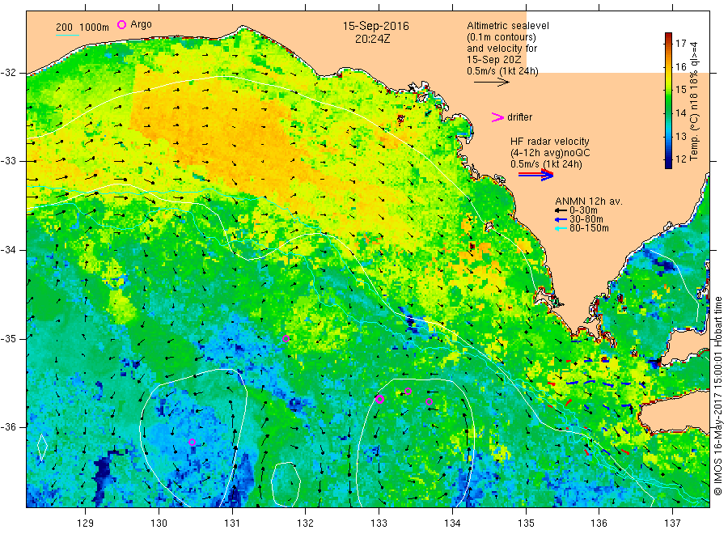Click the drifter legend label

click(x=519, y=117)
